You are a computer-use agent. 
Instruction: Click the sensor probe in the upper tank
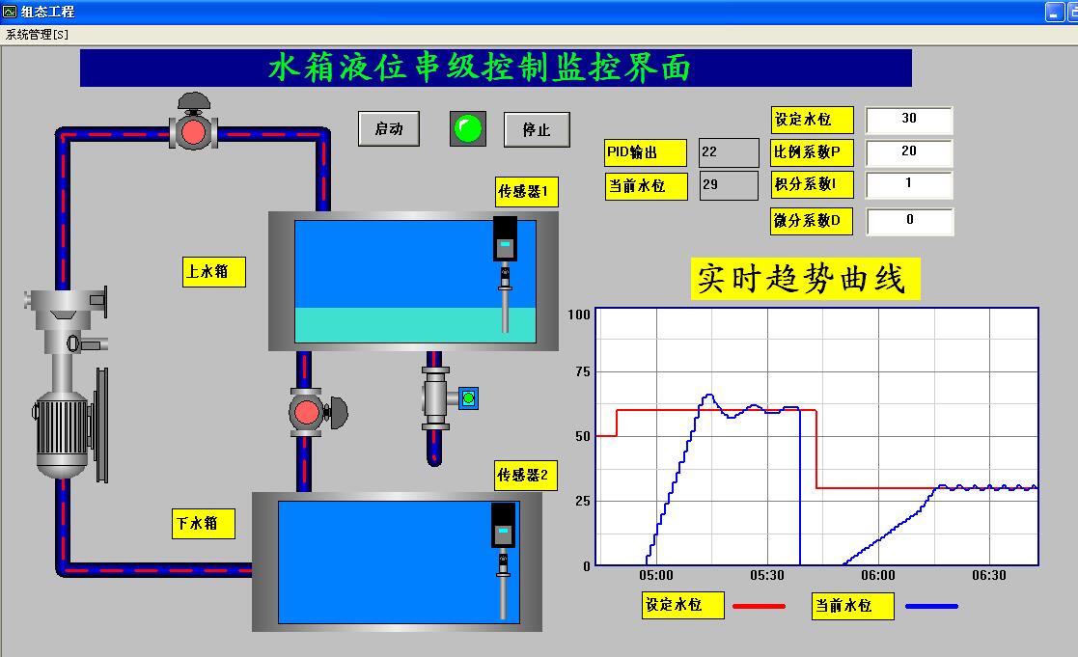[505, 274]
